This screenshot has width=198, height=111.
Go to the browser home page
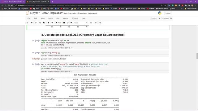12,6
